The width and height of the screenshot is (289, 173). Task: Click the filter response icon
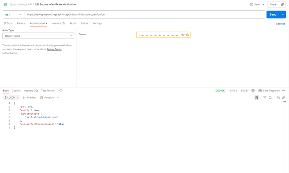265,98
